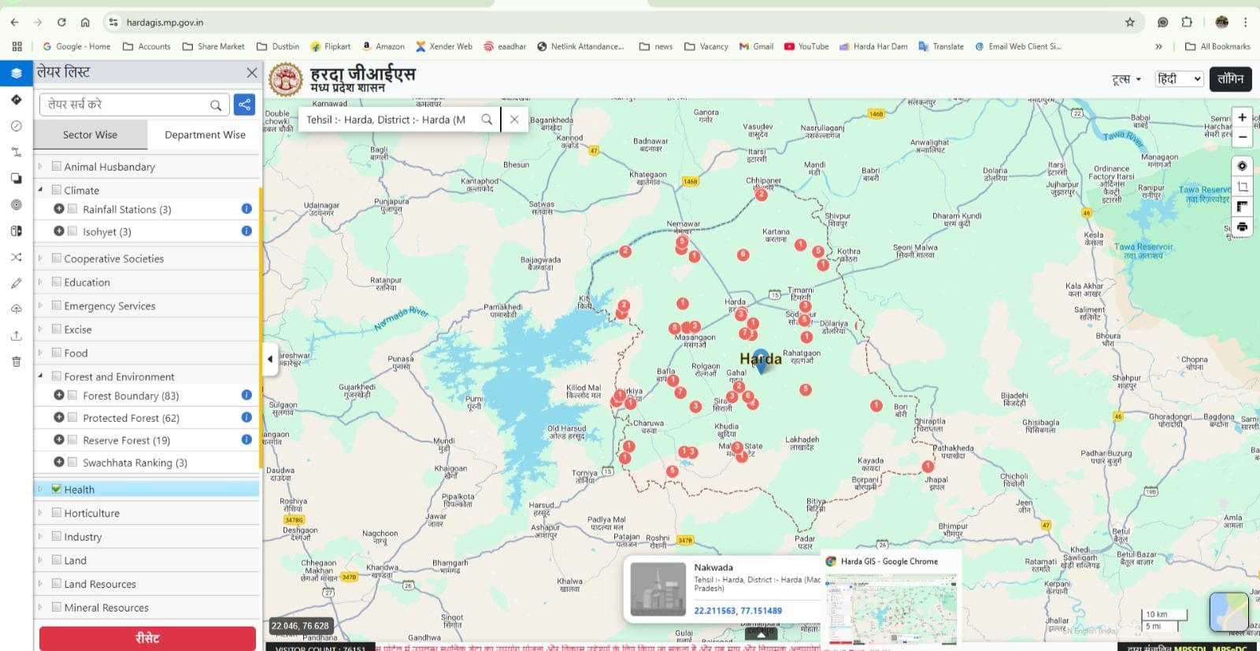
Task: Close the layer list panel
Action: tap(252, 72)
